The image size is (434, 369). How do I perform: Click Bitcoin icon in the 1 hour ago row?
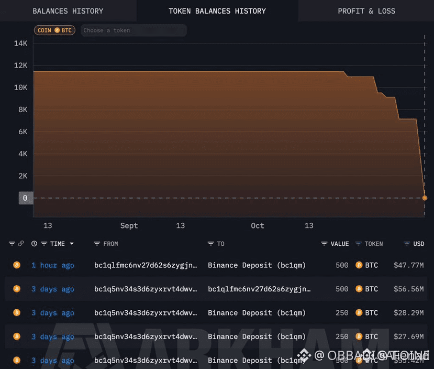[17, 265]
